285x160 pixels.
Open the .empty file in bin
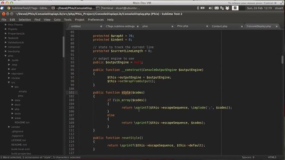click(x=23, y=92)
